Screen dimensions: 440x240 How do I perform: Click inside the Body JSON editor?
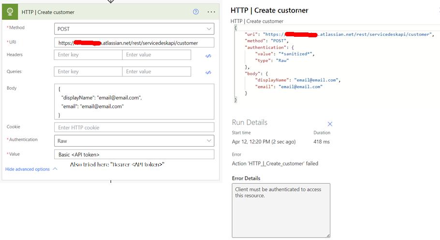pos(134,102)
